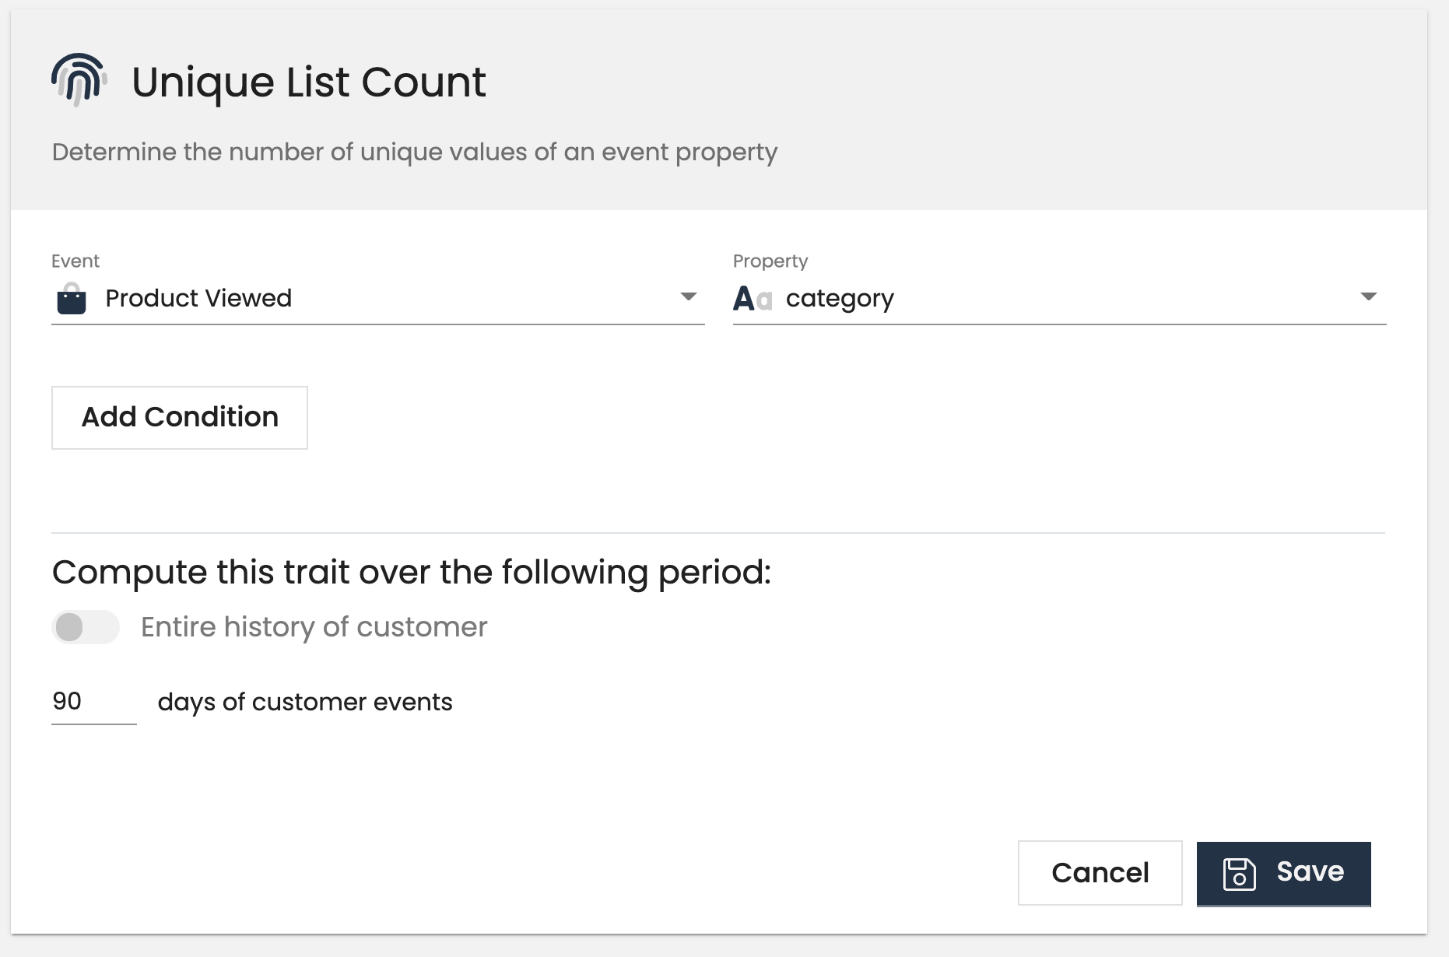Click the Compute this trait period heading
Viewport: 1449px width, 957px height.
point(412,571)
